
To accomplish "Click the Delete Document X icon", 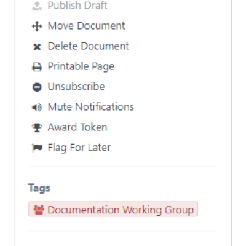I will 37,47.
